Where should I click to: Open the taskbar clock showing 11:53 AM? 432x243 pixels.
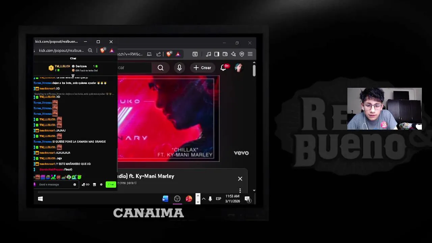(x=233, y=199)
